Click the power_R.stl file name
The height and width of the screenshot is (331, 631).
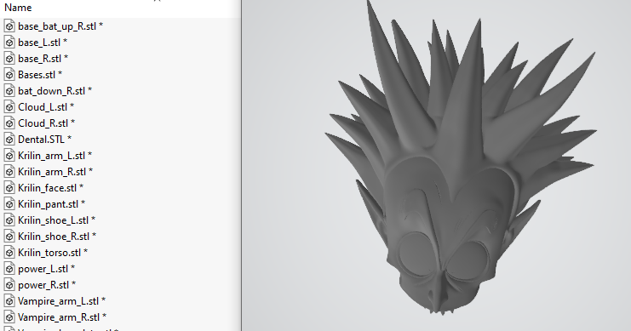pos(47,285)
